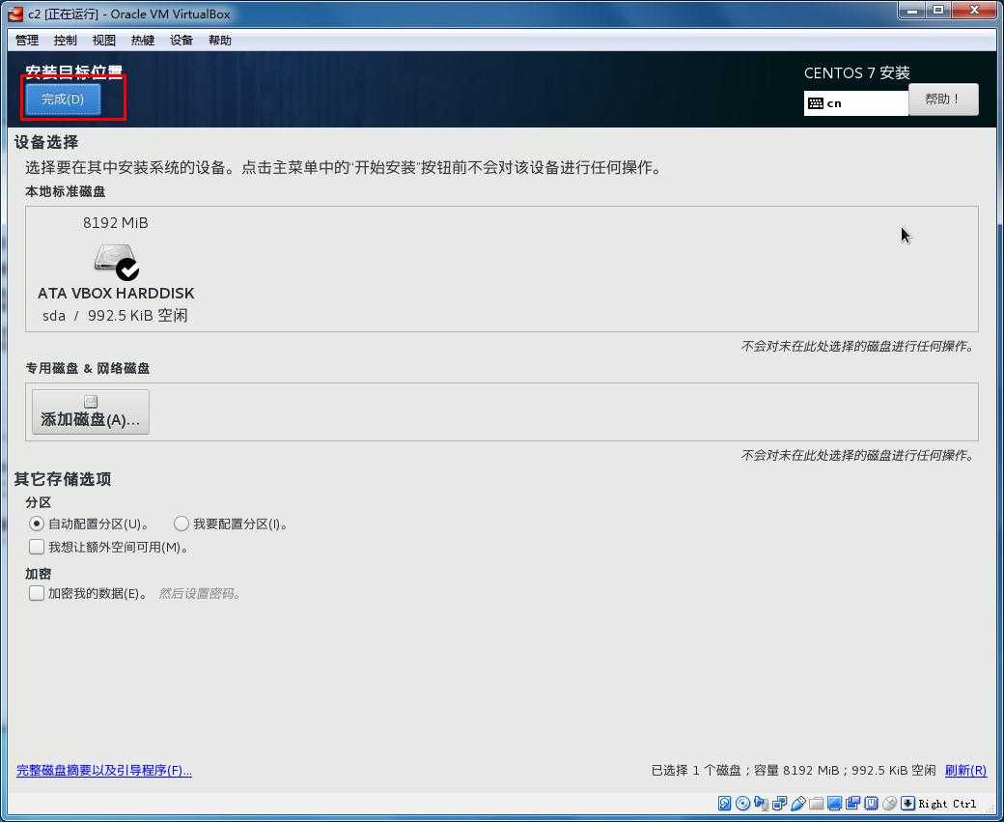The height and width of the screenshot is (822, 1004).
Task: Click the optical disc status icon
Action: [x=742, y=803]
